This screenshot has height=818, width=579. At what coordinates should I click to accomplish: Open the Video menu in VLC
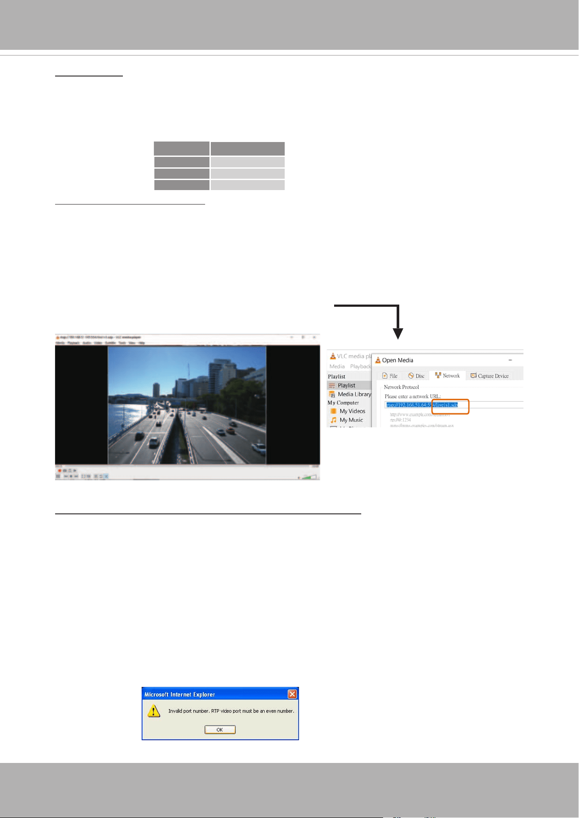click(x=98, y=343)
